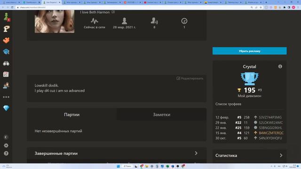Viewport: 301px width, 169px height.
Task: Reload the page with browser refresh button
Action: click(x=12, y=8)
